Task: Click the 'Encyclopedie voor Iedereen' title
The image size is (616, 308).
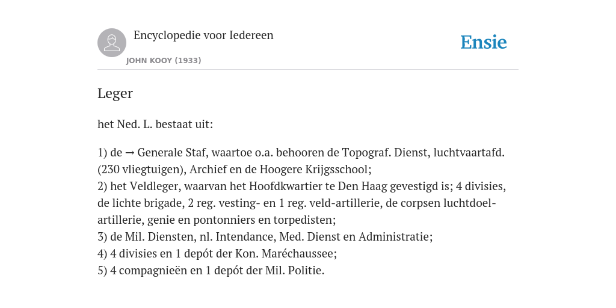Action: pos(203,35)
